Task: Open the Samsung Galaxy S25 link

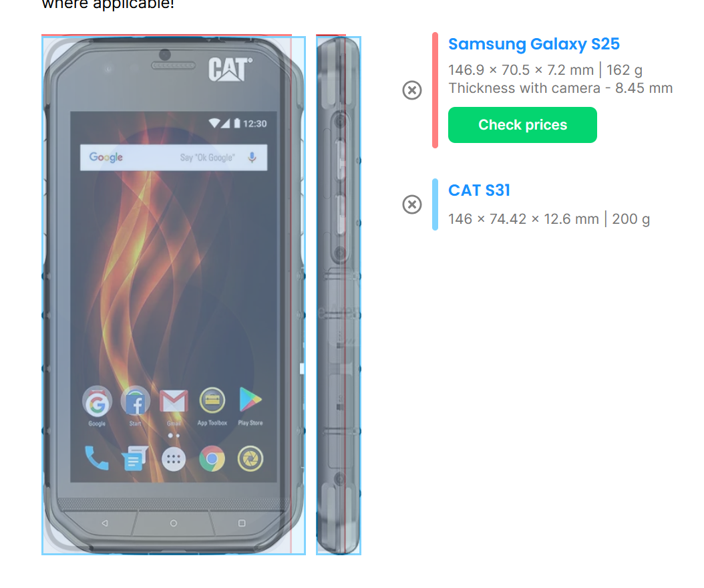Action: pyautogui.click(x=534, y=44)
